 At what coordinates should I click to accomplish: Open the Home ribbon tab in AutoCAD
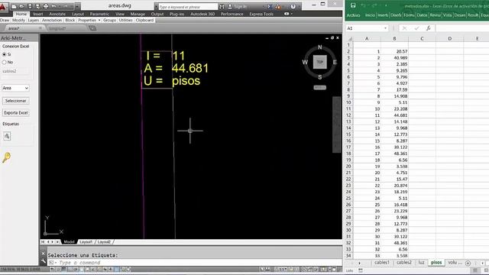point(21,14)
